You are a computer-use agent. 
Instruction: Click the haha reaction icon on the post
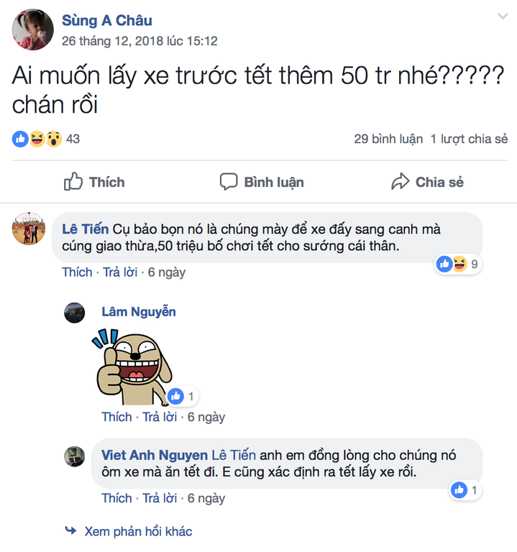point(37,139)
